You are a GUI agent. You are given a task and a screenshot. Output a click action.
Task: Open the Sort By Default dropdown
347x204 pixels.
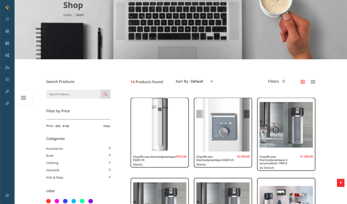(194, 81)
